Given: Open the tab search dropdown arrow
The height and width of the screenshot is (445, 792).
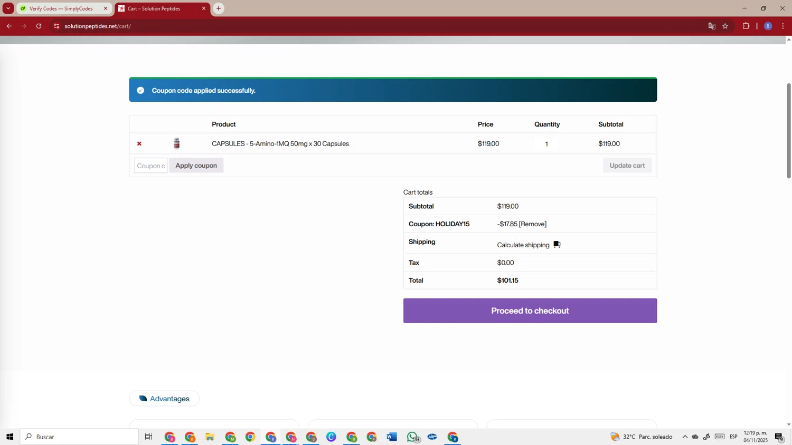Looking at the screenshot, I should (8, 8).
